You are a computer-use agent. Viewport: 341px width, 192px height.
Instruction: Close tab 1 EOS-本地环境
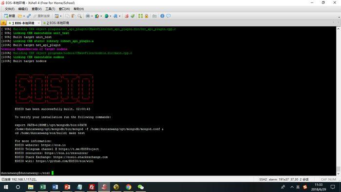tap(39, 23)
